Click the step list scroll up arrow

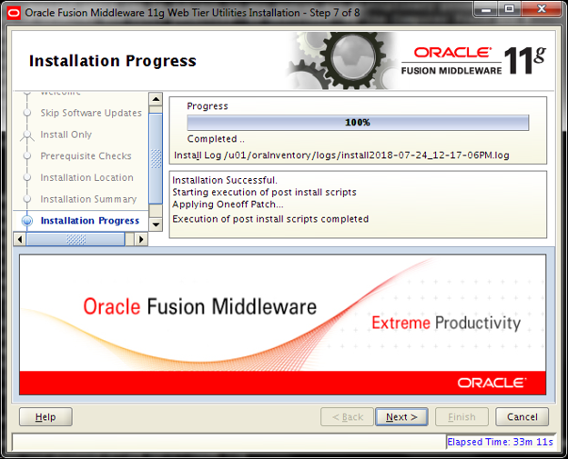[156, 99]
